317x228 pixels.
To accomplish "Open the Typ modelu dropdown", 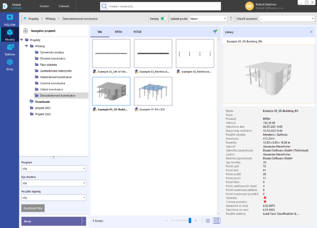I will coord(53,183).
